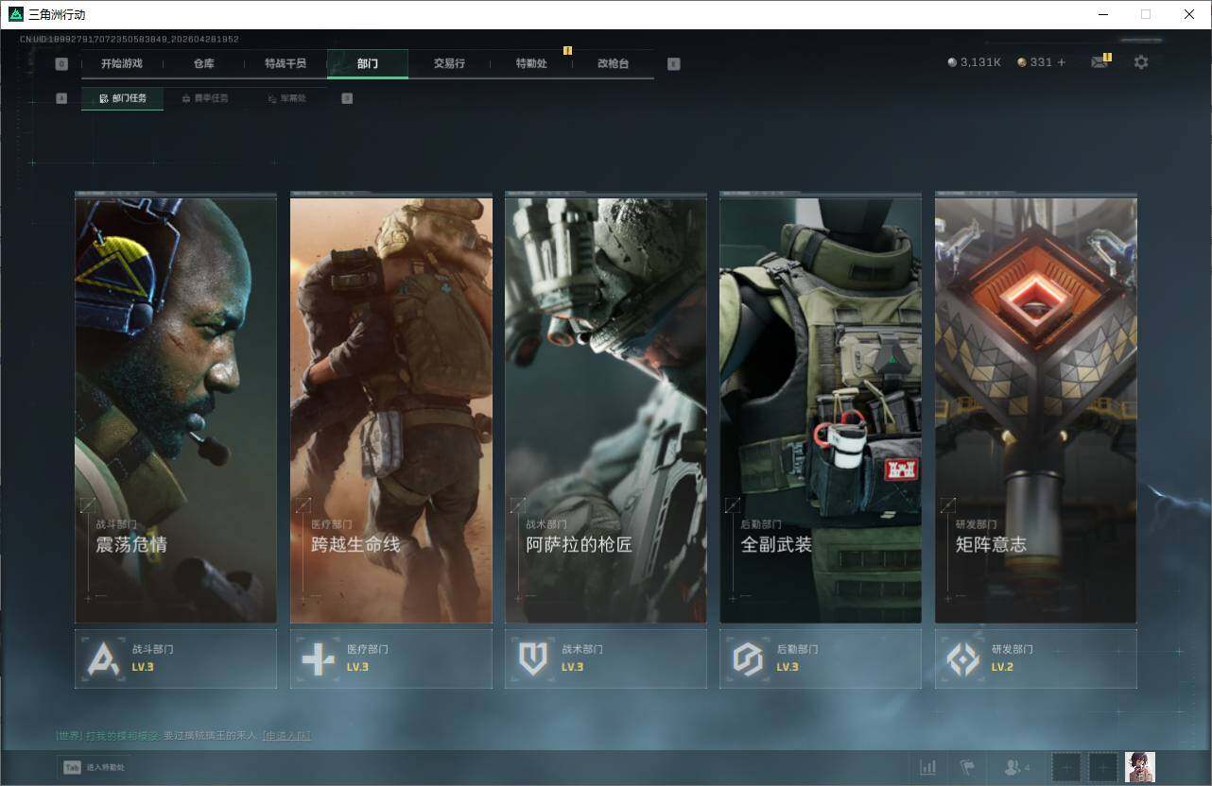Click the first empty teammate plus slot
1212x786 pixels.
1066,767
